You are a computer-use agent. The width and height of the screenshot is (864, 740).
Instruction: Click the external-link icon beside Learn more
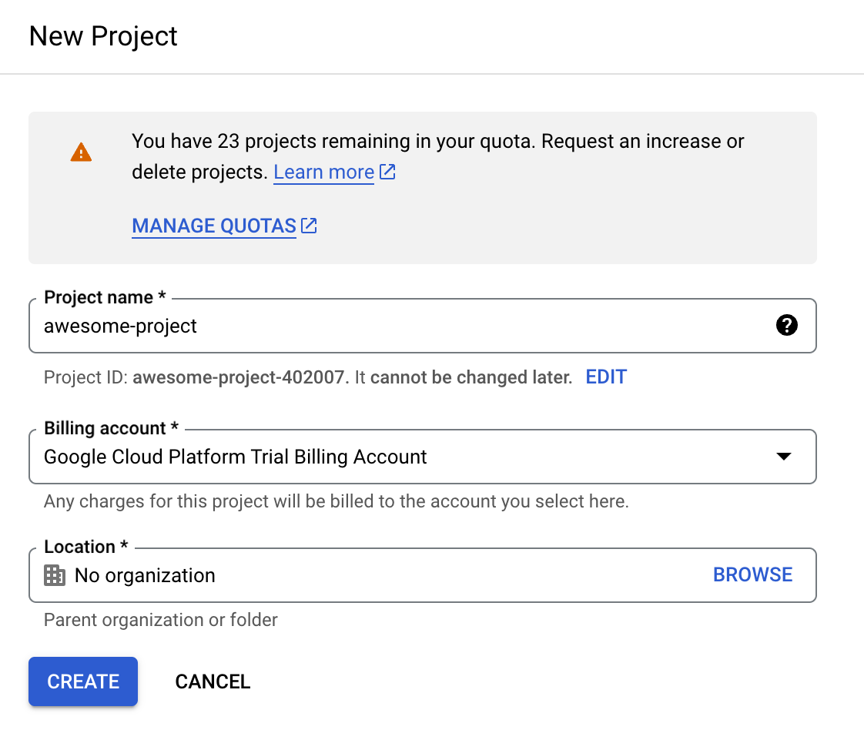coord(387,172)
